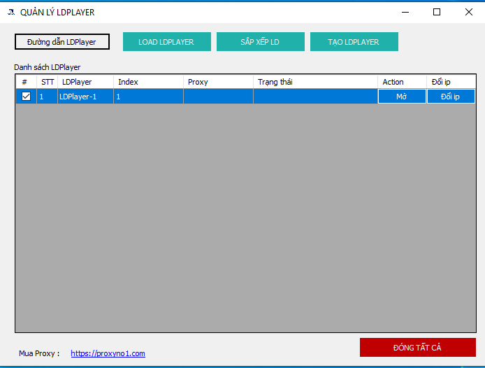
Task: Click the Đổi ip button in the LDPlayer-1 row
Action: click(451, 97)
